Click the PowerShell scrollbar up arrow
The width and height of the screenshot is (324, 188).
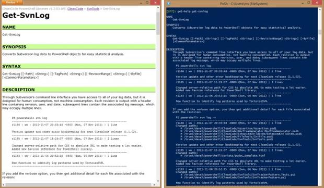pyautogui.click(x=320, y=9)
